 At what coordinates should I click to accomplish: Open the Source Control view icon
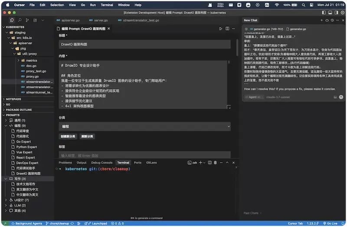27,20
